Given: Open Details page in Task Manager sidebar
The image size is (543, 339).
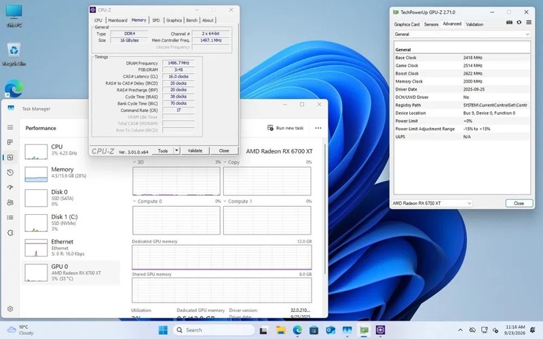Looking at the screenshot, I should click(10, 218).
